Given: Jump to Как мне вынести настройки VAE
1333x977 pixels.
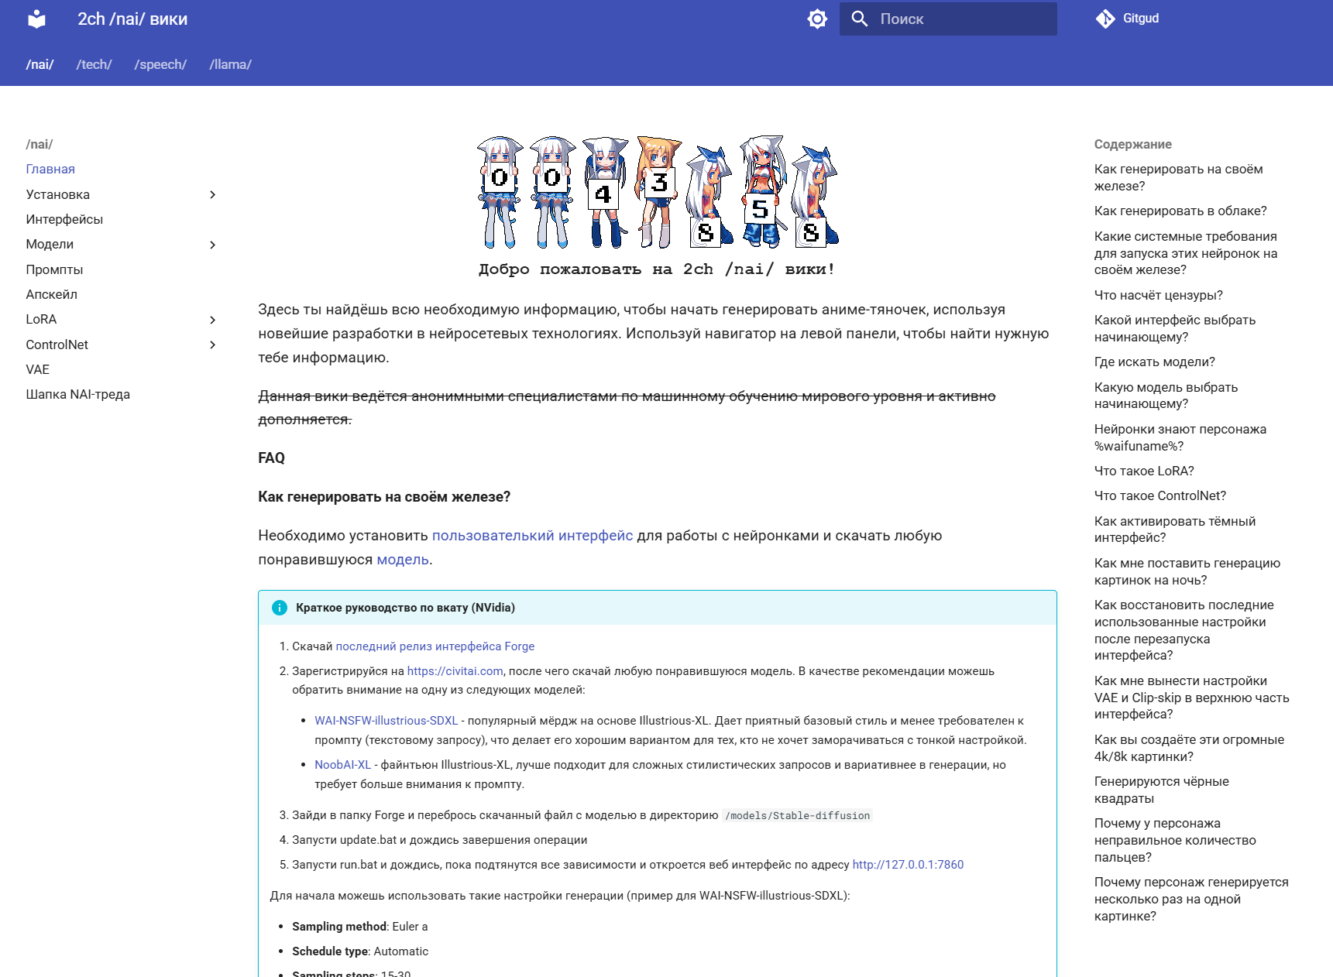Looking at the screenshot, I should coord(1192,698).
